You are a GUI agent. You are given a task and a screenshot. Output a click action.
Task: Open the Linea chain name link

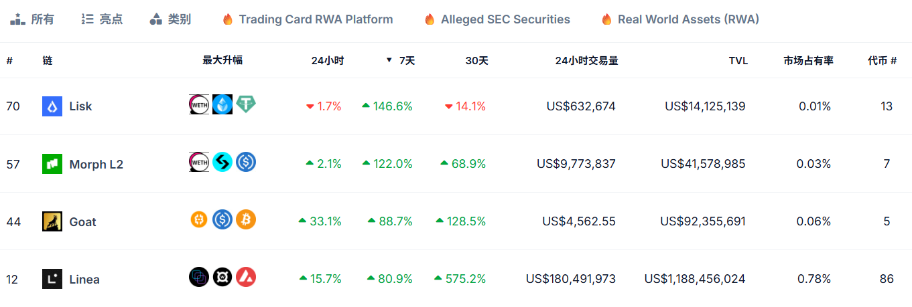click(84, 279)
